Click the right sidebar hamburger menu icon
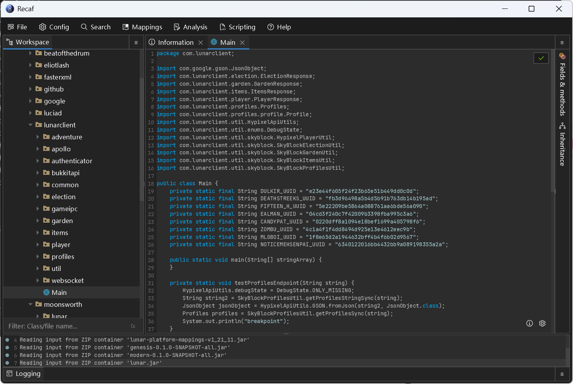Screen dimensions: 573x384 pos(562,42)
